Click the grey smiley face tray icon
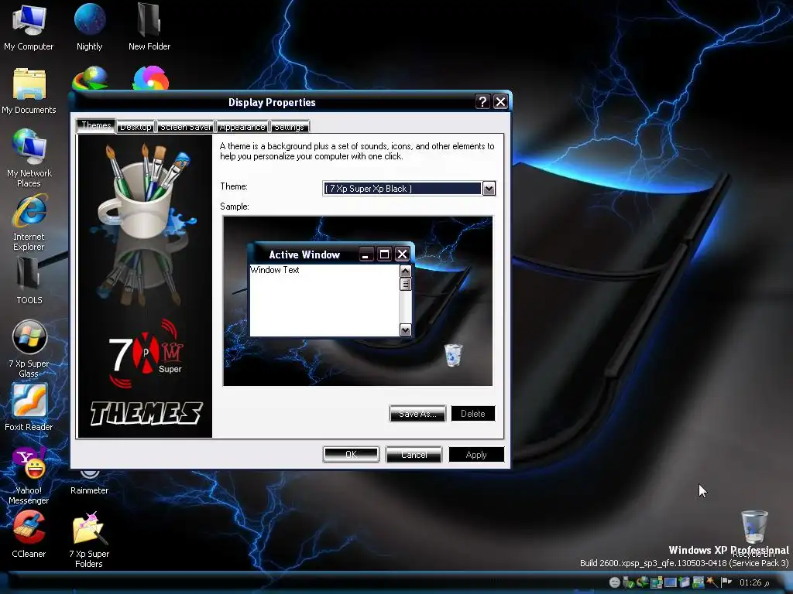793x594 pixels. (x=614, y=582)
